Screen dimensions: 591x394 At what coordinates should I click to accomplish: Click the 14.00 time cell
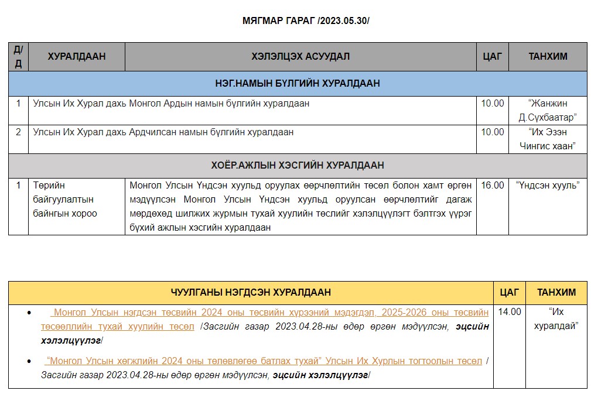[509, 312]
